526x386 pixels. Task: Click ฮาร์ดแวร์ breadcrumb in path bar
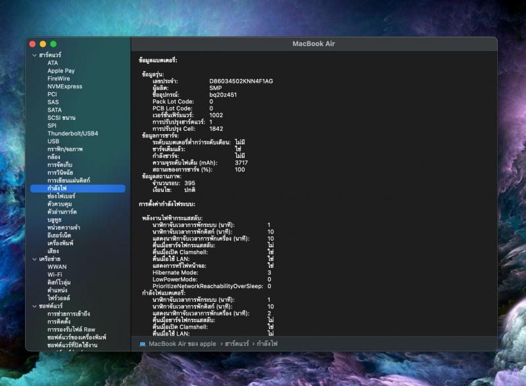click(x=237, y=344)
